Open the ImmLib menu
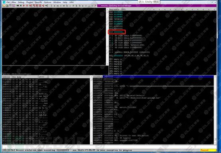This screenshot has width=221, height=153. (38, 2)
